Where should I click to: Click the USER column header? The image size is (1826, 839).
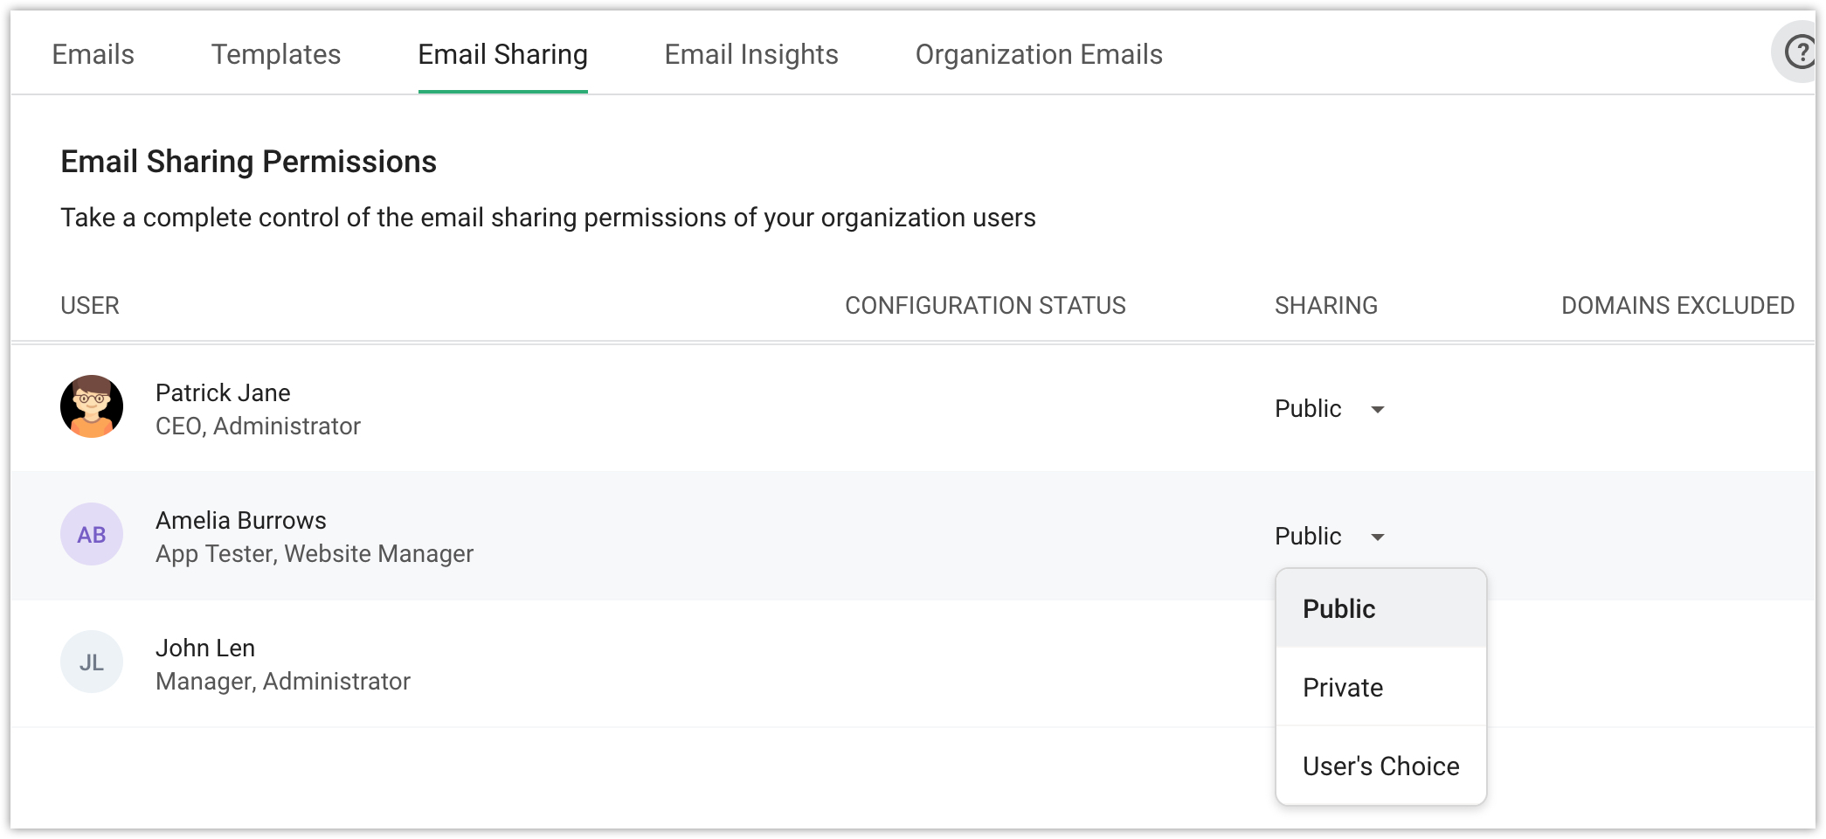[90, 305]
